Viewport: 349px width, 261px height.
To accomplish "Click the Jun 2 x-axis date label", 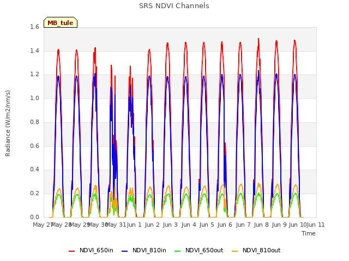I will click(x=152, y=225).
